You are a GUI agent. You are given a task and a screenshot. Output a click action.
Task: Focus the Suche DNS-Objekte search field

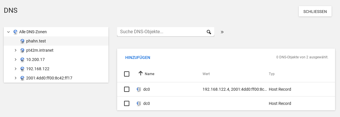(161, 32)
